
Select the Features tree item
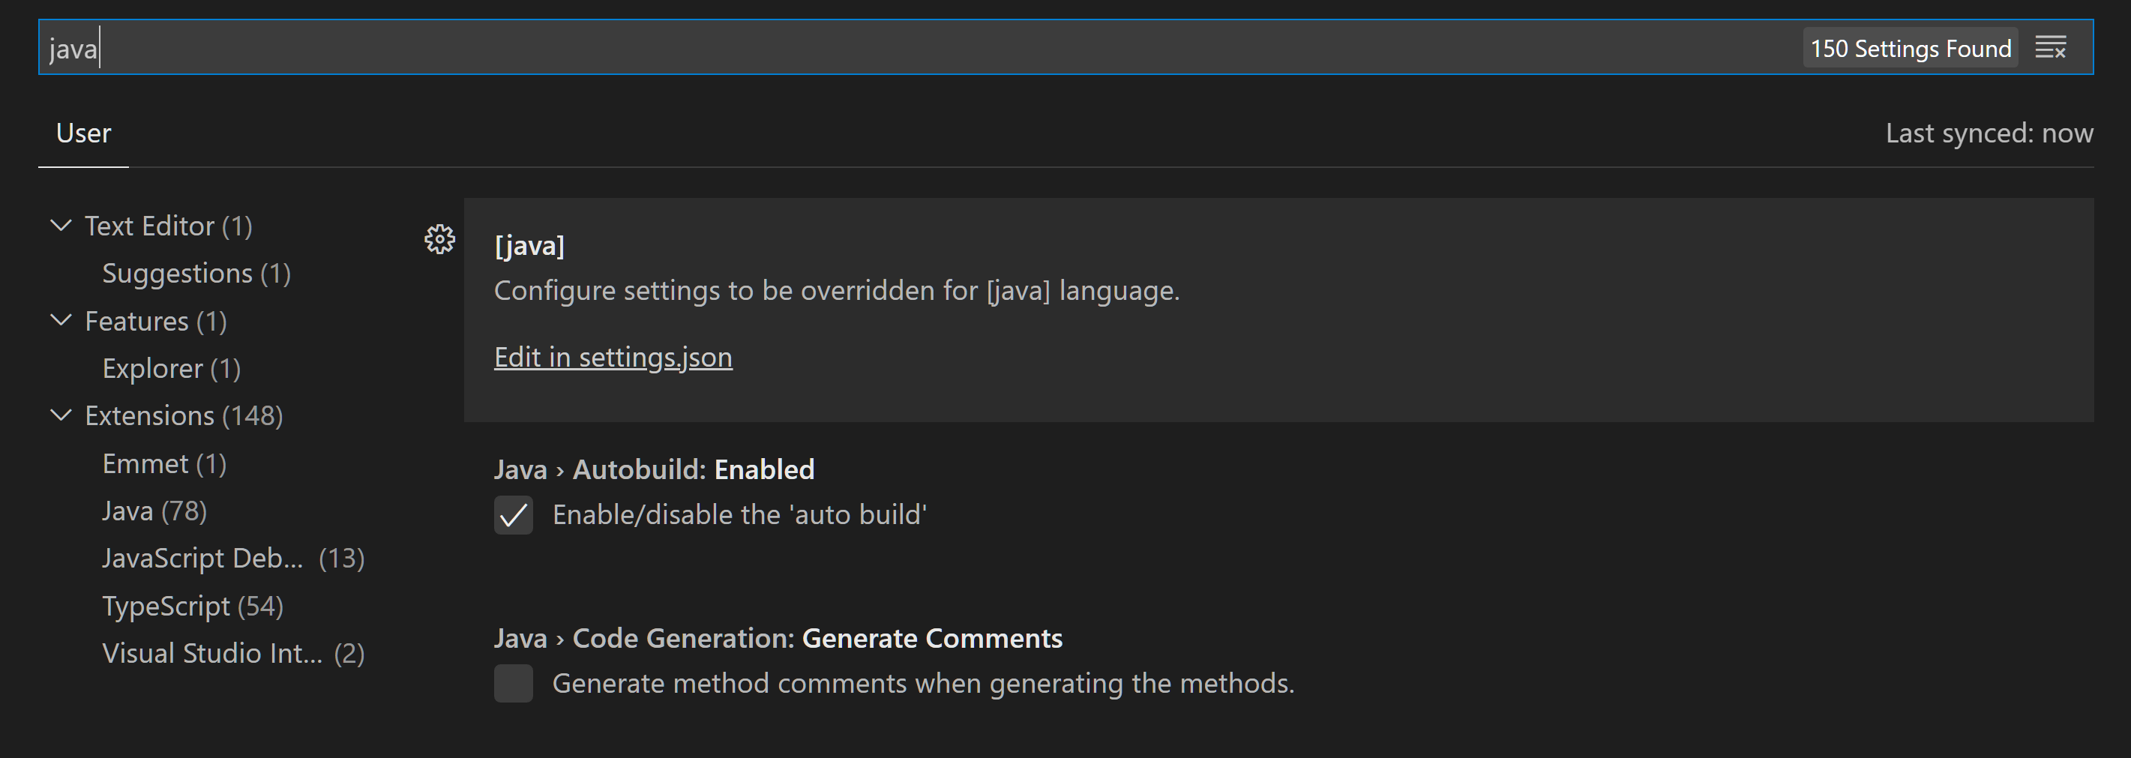[x=157, y=321]
